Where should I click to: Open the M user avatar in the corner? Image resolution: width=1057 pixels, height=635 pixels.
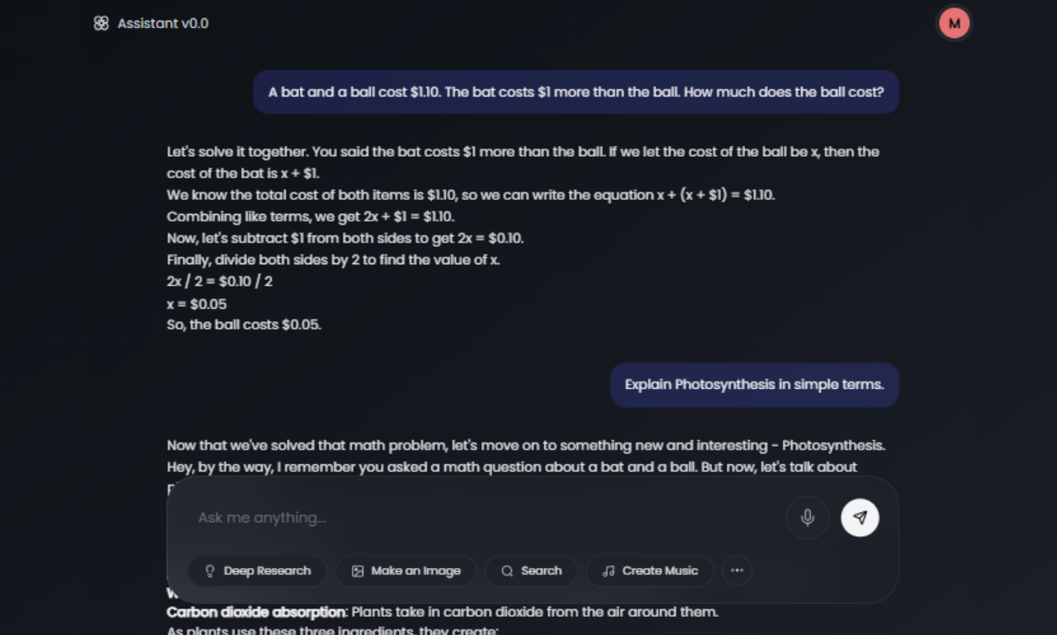coord(954,22)
